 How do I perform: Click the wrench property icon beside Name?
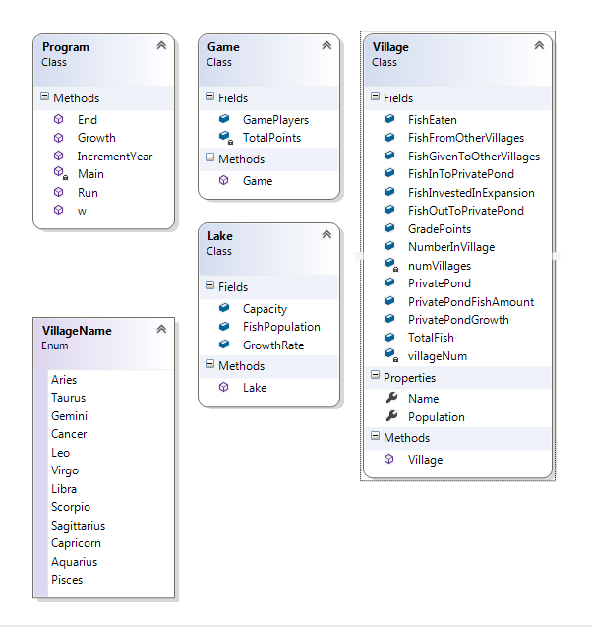point(389,399)
